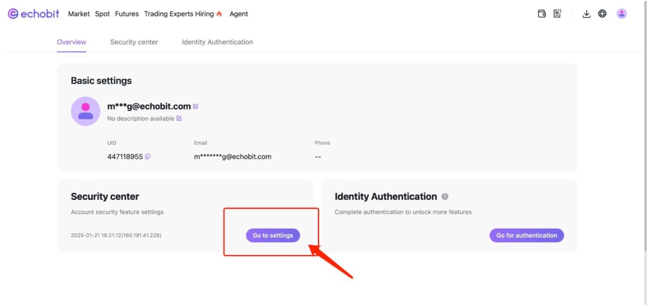Click the fire icon next to Trading Experts Hiring
This screenshot has height=305, width=647.
(x=219, y=14)
